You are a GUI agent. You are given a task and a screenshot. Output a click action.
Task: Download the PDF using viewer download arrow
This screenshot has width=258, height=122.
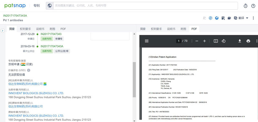coord(240,41)
